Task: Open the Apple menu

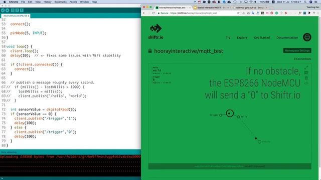Action: pos(5,2)
